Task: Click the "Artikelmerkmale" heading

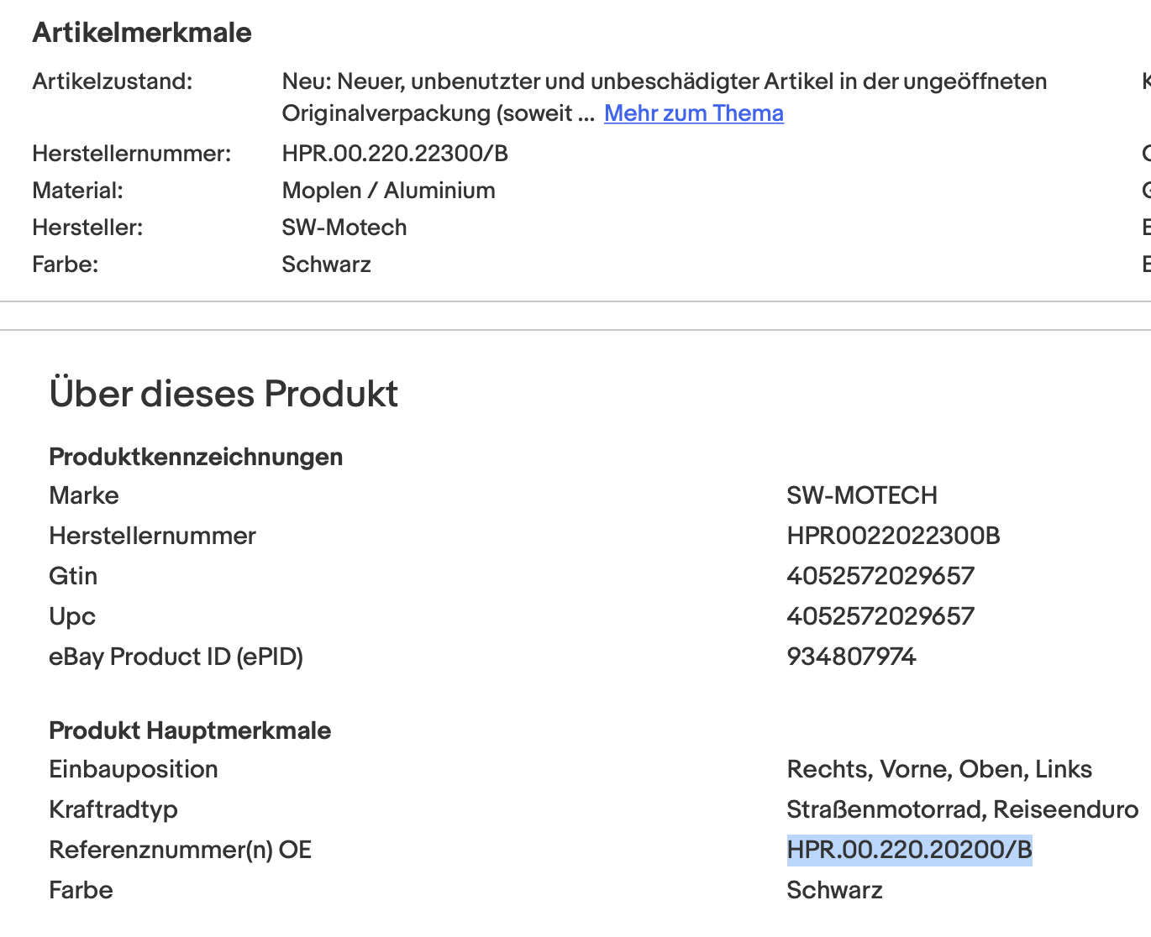Action: tap(142, 33)
